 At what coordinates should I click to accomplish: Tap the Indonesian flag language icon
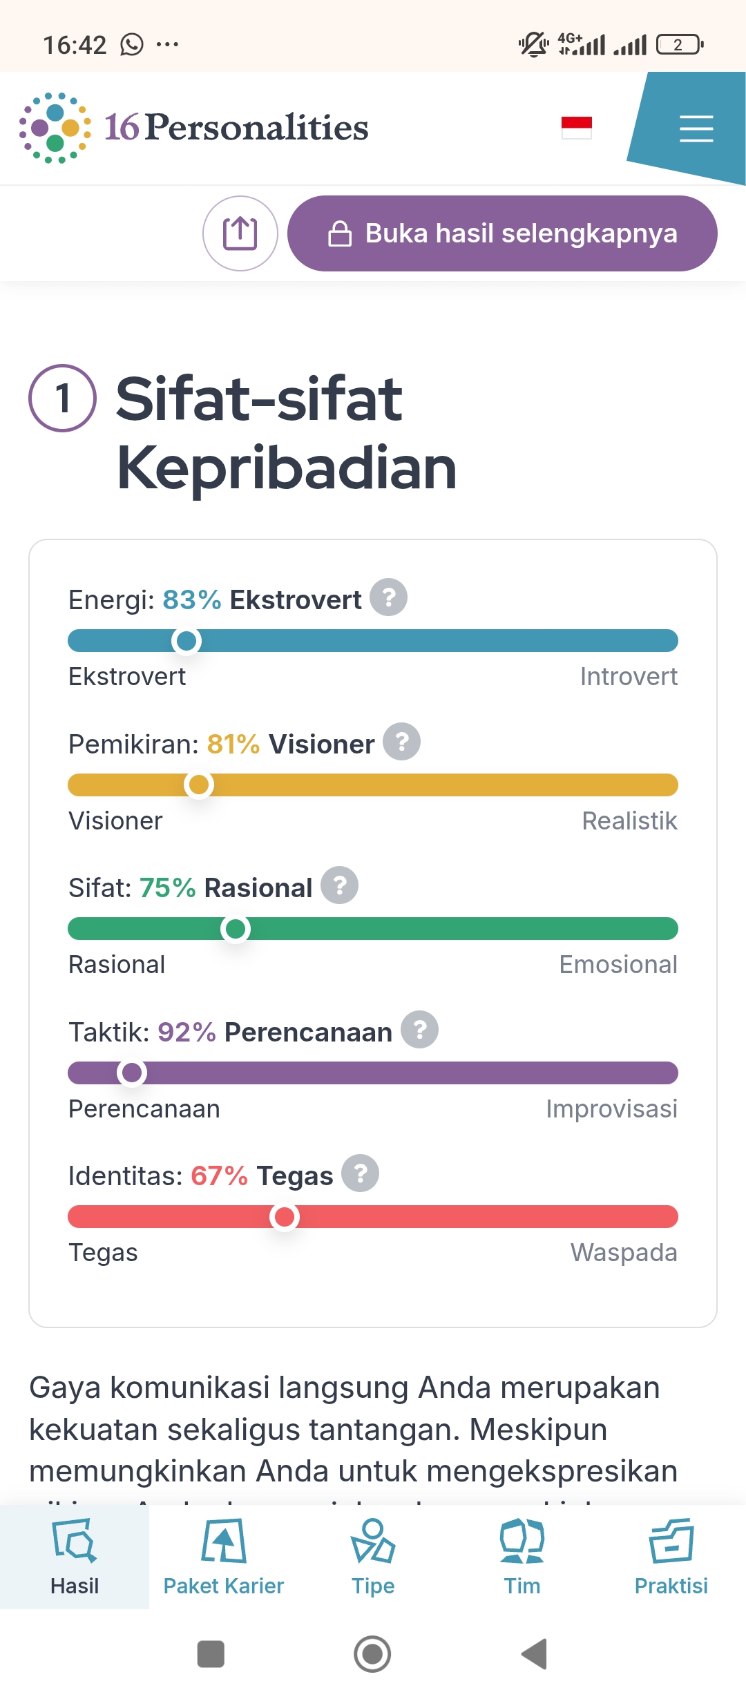pos(576,128)
